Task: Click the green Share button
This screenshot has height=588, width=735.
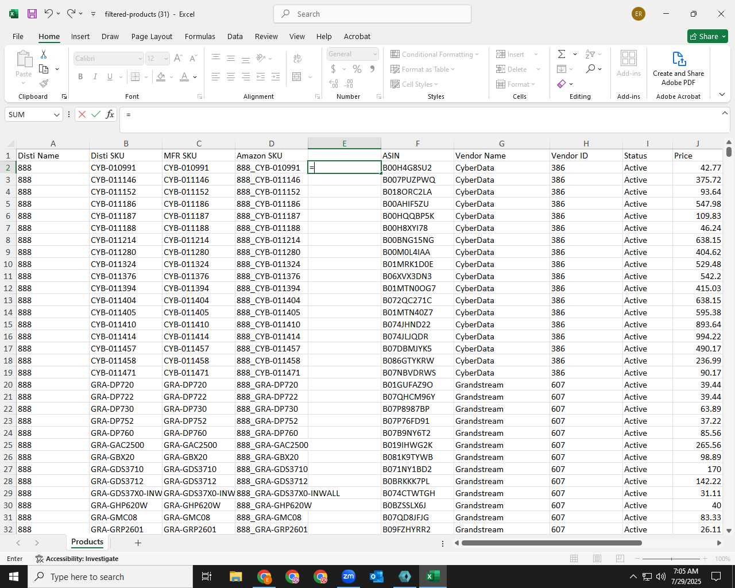Action: [x=707, y=36]
